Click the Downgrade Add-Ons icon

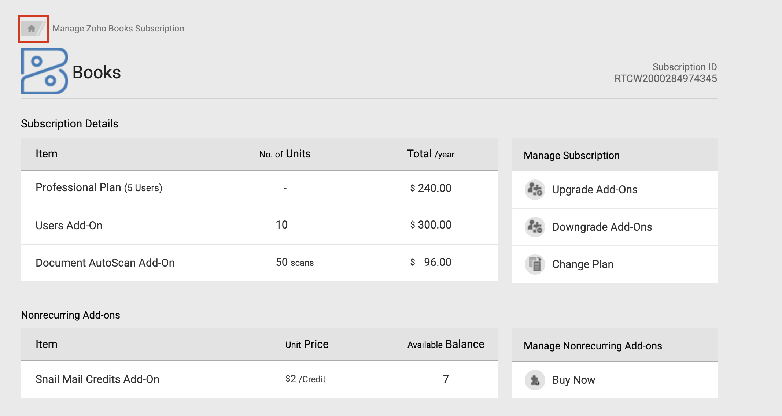coord(535,227)
